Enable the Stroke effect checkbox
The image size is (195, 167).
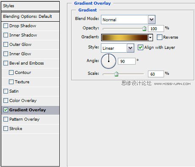(6, 129)
